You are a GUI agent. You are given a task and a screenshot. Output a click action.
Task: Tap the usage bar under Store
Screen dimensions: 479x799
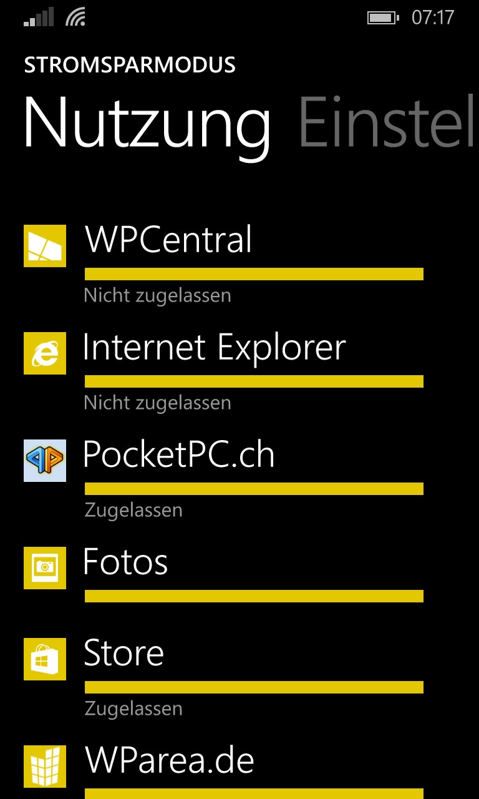click(254, 687)
